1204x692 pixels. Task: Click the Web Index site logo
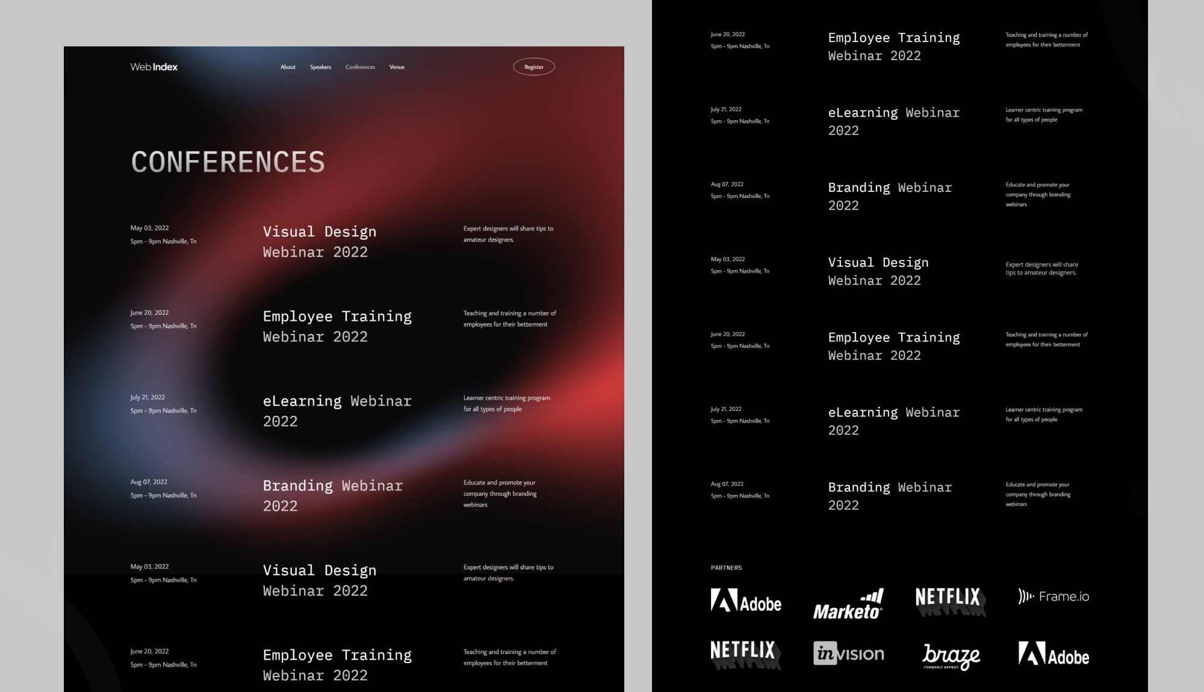pyautogui.click(x=153, y=67)
